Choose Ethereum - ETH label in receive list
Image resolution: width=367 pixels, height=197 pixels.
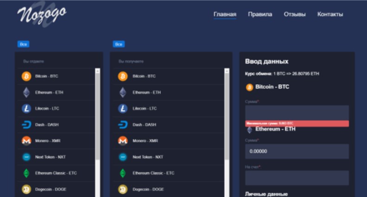[x=147, y=92]
